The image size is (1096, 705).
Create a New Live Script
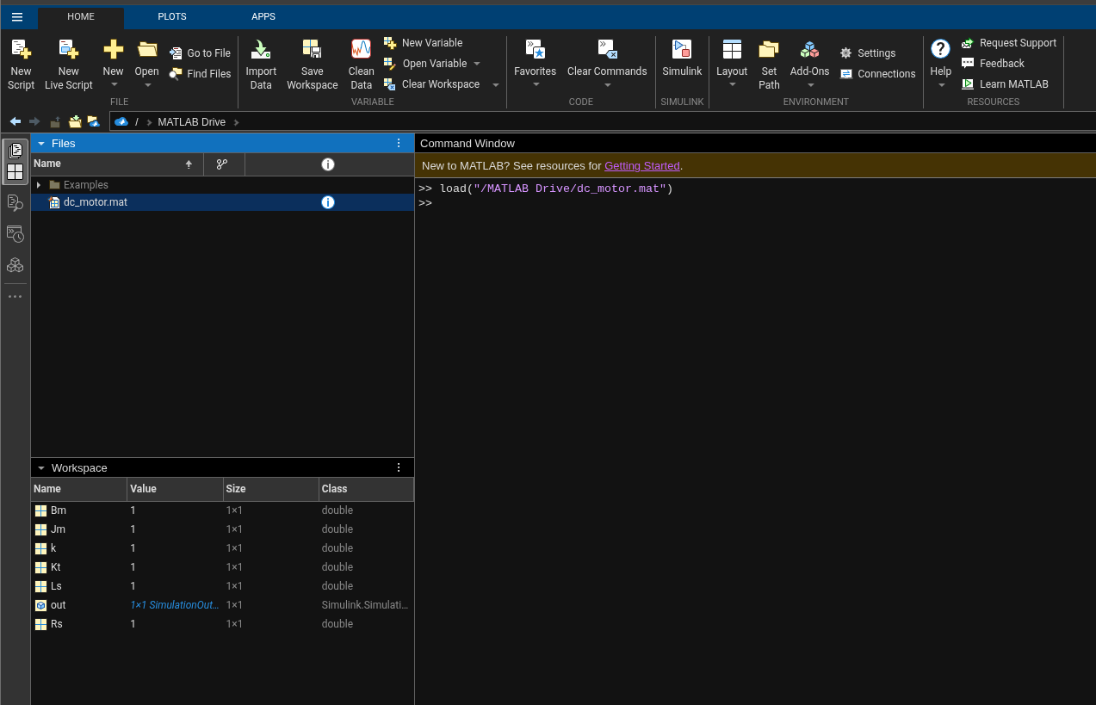pyautogui.click(x=68, y=65)
